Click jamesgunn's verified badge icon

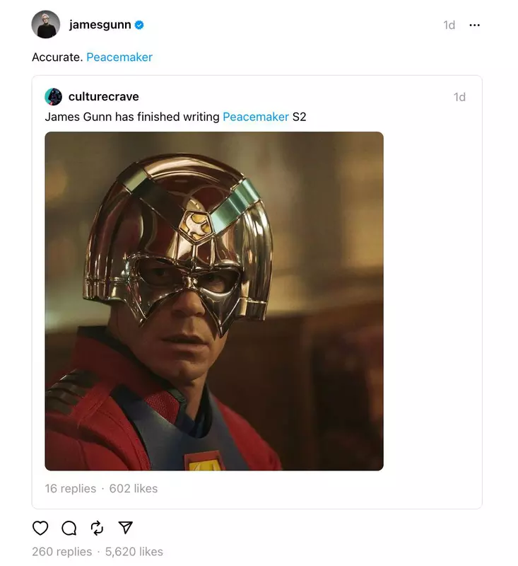(139, 25)
